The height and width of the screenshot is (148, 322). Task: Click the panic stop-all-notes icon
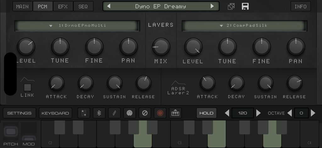(x=145, y=113)
